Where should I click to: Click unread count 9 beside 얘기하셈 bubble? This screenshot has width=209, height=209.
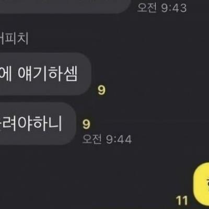tap(101, 90)
